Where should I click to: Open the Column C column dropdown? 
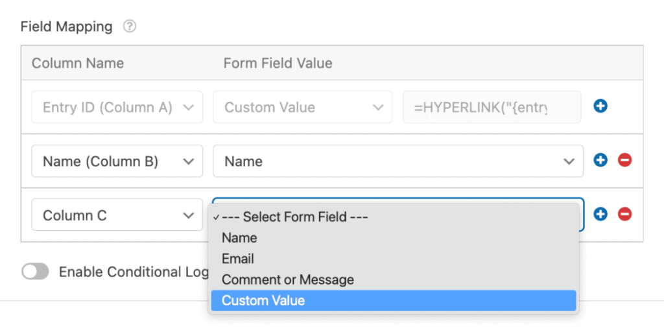pyautogui.click(x=117, y=215)
